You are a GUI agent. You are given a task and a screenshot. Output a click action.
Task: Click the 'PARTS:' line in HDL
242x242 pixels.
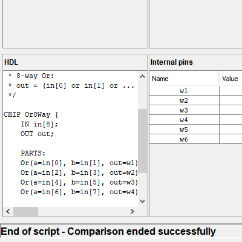tap(33, 153)
